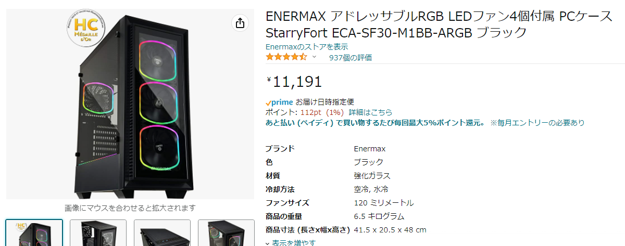Viewport: 625px width, 246px height.
Task: Select the fourth thumbnail with RGB fans
Action: pyautogui.click(x=226, y=232)
